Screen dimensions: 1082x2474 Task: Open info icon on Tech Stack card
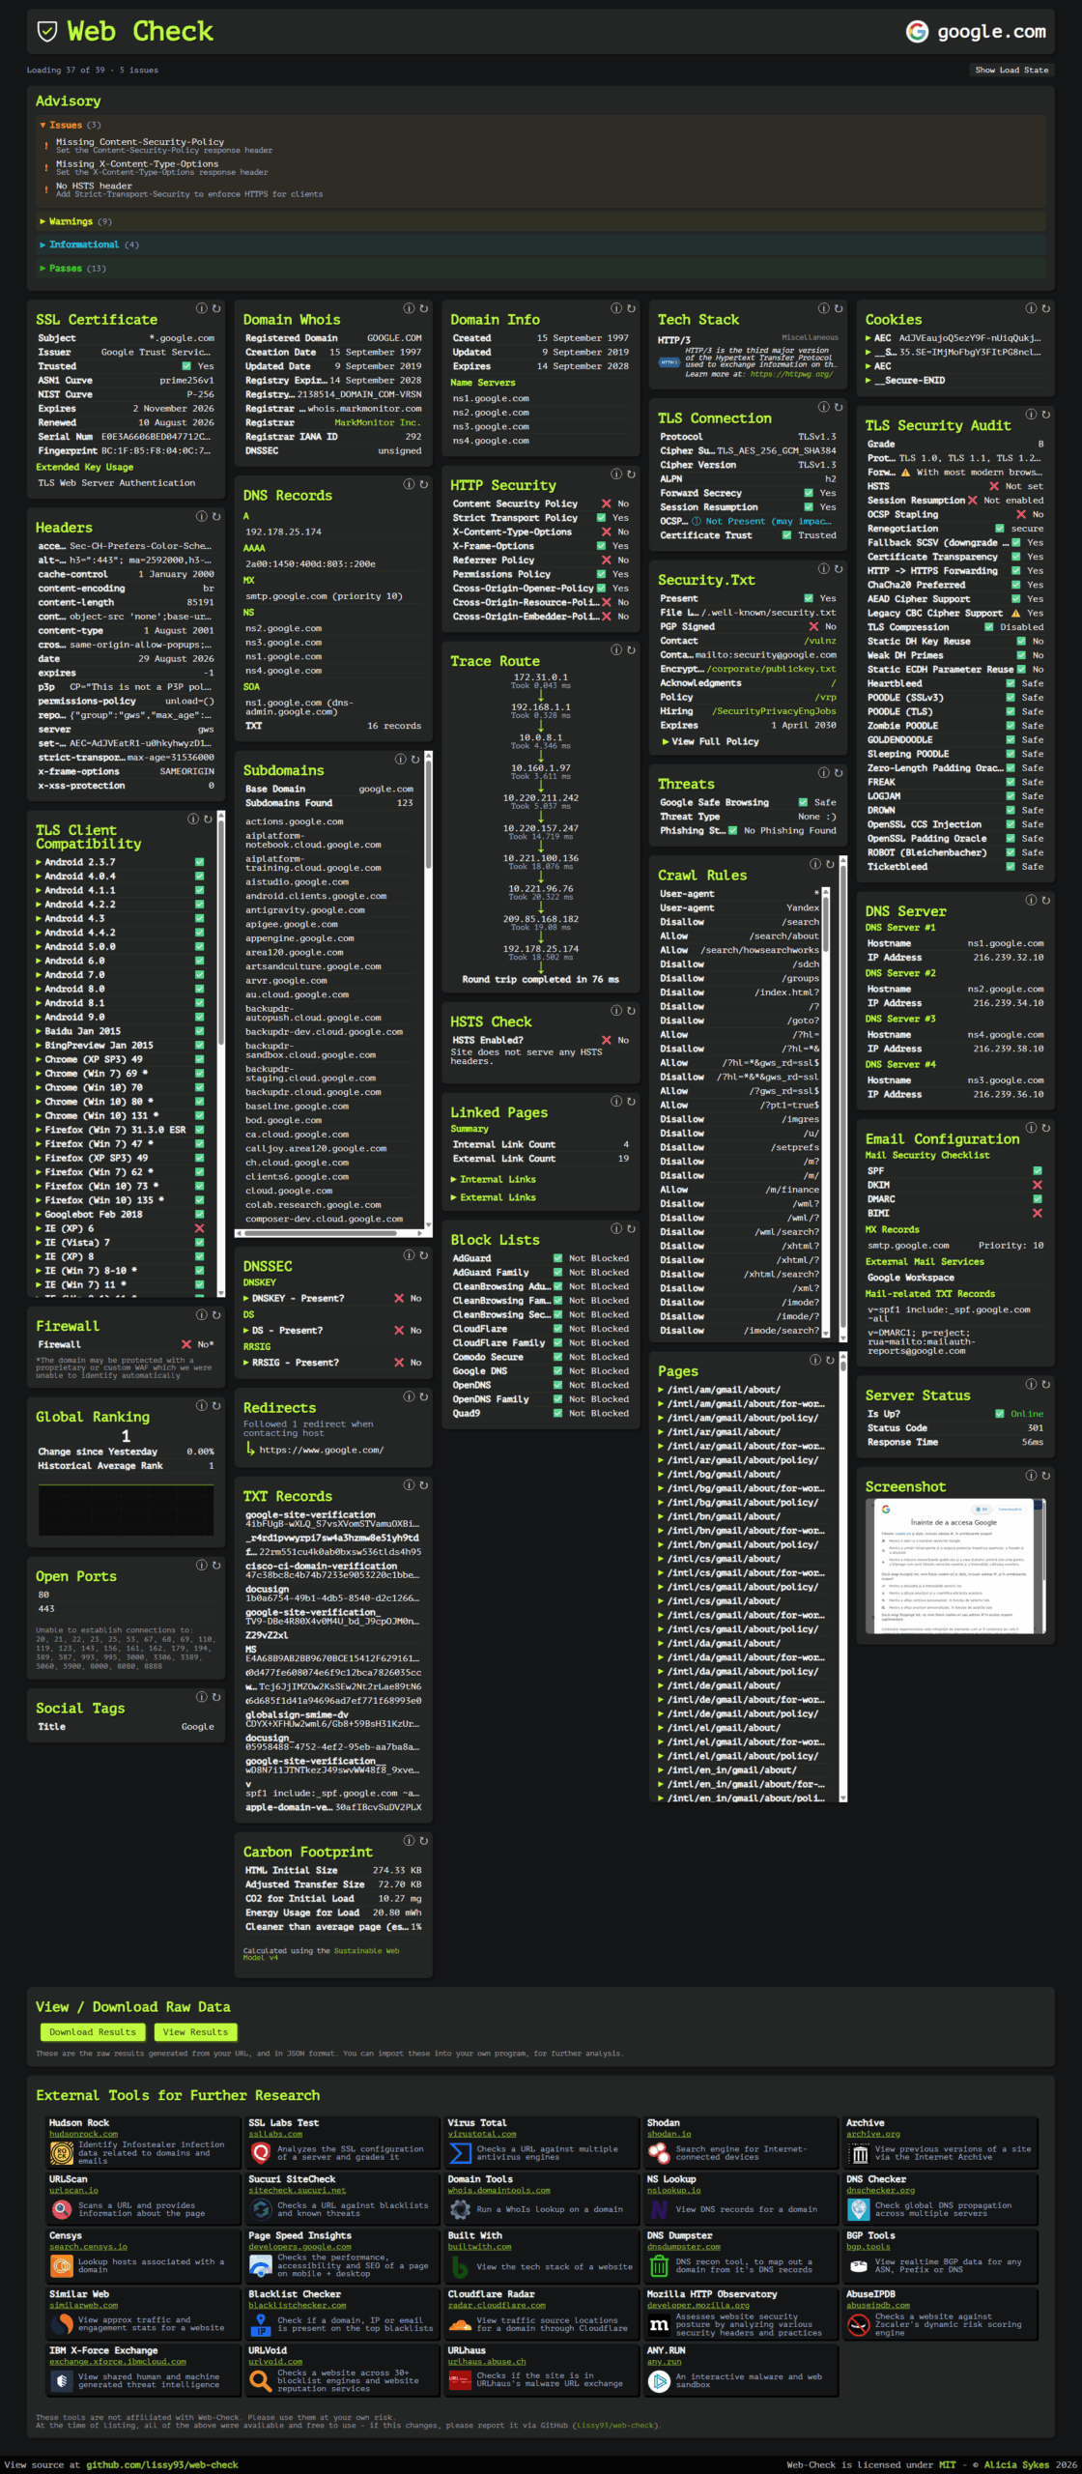(823, 308)
